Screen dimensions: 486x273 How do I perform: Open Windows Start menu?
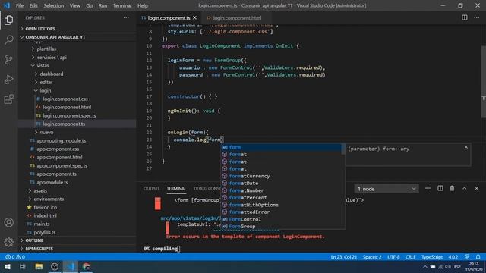(7, 266)
